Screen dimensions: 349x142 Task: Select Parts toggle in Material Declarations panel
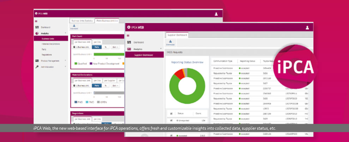97,86
